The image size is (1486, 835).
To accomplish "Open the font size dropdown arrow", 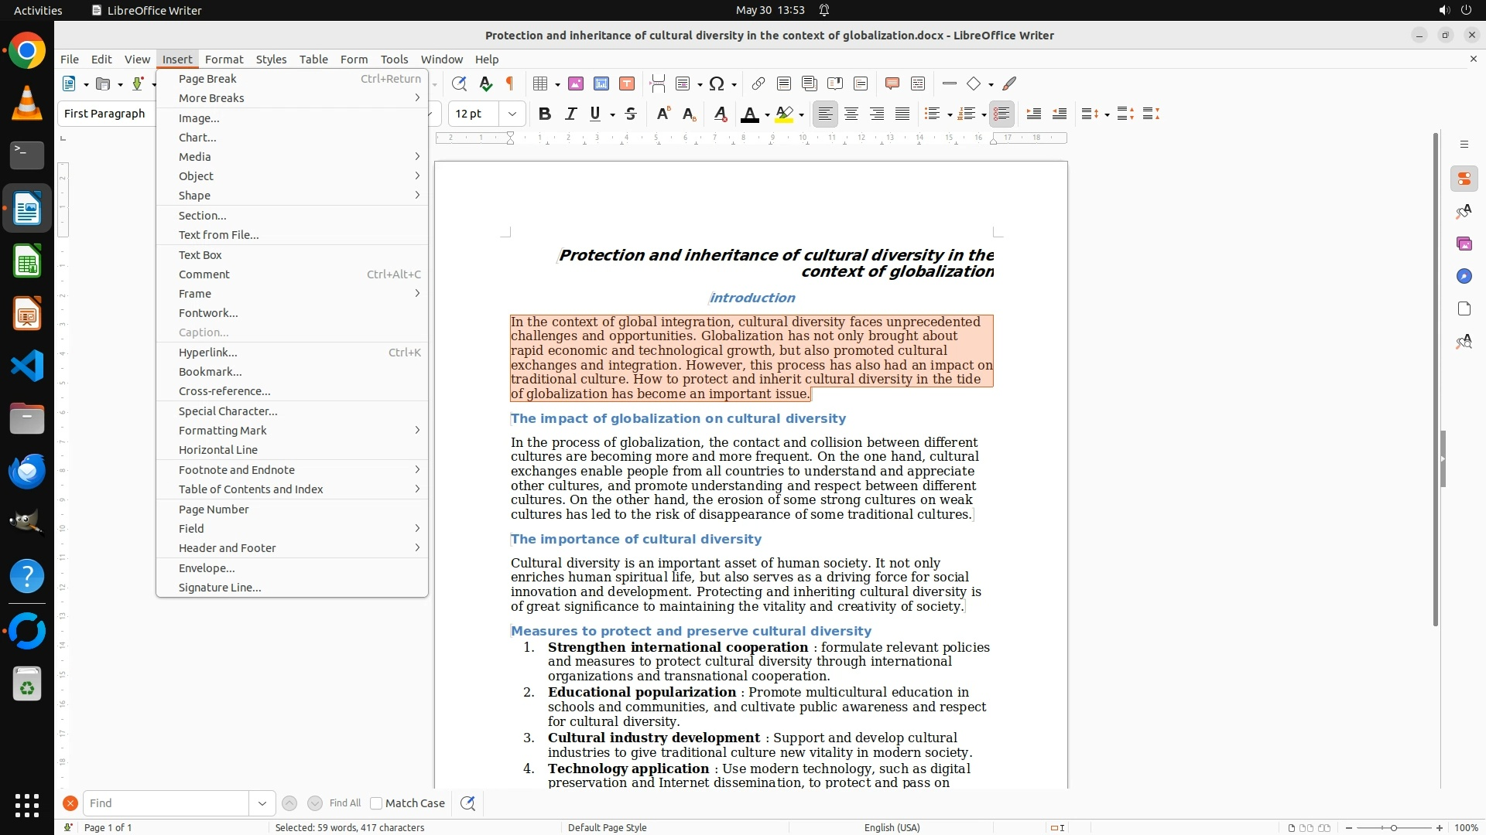I will click(x=512, y=114).
